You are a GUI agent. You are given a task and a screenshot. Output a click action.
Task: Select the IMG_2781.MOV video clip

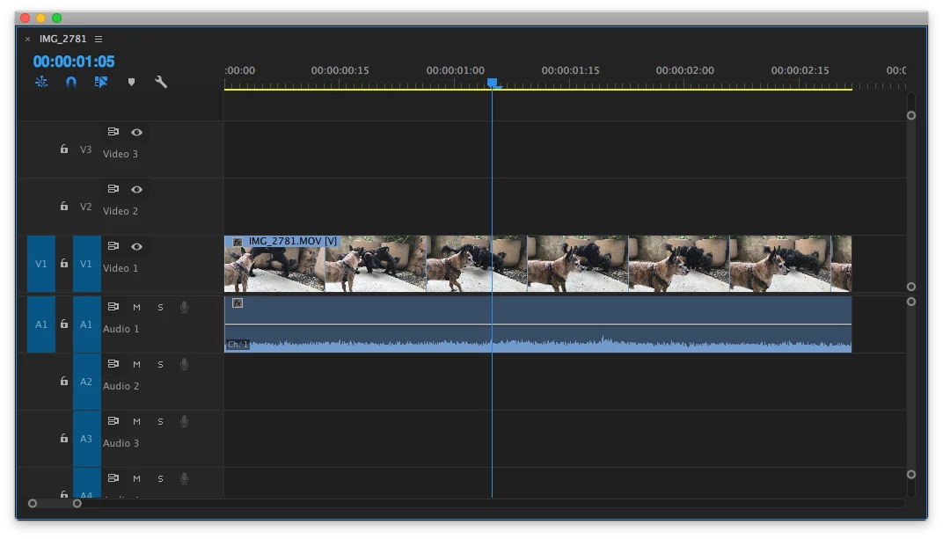click(x=537, y=264)
